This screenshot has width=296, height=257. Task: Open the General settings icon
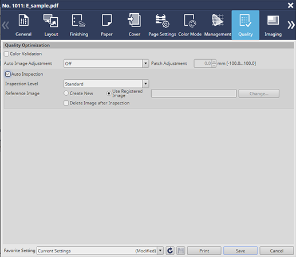pyautogui.click(x=23, y=20)
